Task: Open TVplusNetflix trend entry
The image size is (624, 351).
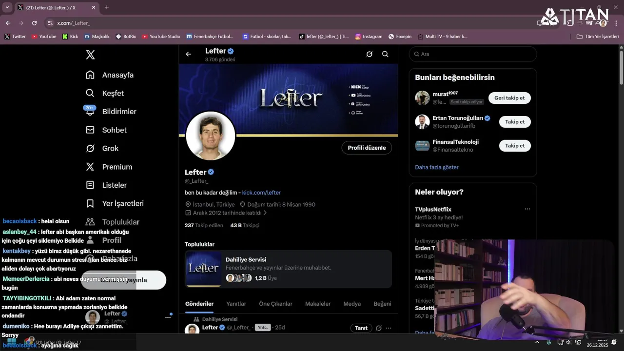Action: (x=473, y=216)
